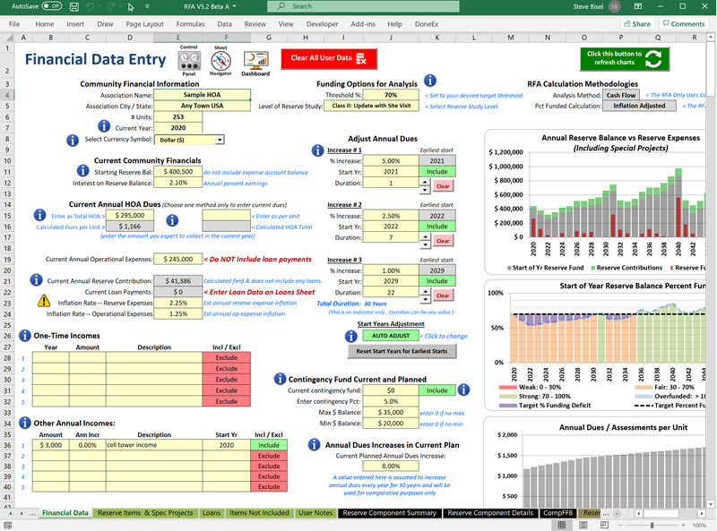Open the Formulas ribbon tab
Screen dimensions: 717x531
[189, 24]
